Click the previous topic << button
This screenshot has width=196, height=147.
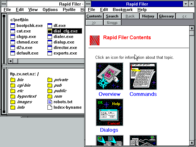(x=184, y=16)
